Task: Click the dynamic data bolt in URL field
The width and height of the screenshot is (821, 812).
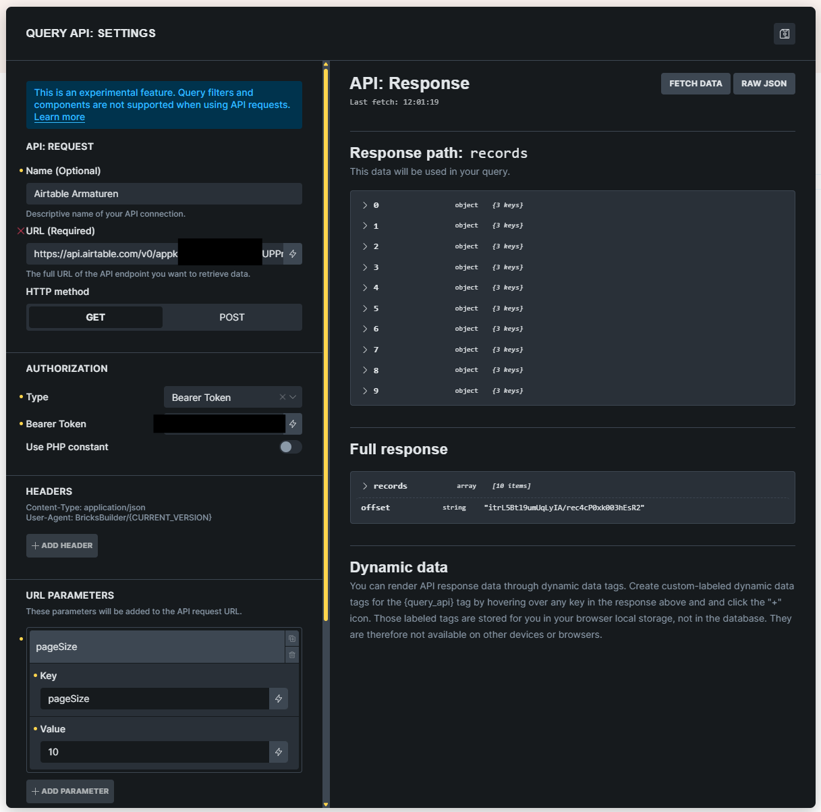Action: (x=293, y=254)
